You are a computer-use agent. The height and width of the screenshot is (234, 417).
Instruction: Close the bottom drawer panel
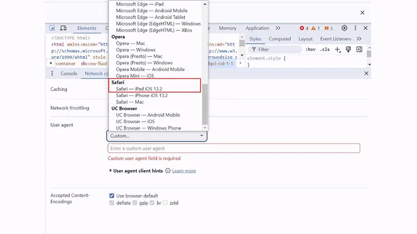click(366, 73)
